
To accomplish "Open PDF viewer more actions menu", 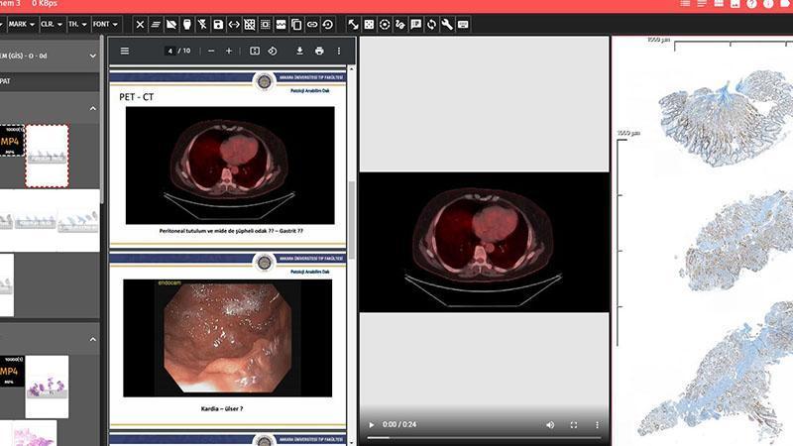I will point(339,51).
